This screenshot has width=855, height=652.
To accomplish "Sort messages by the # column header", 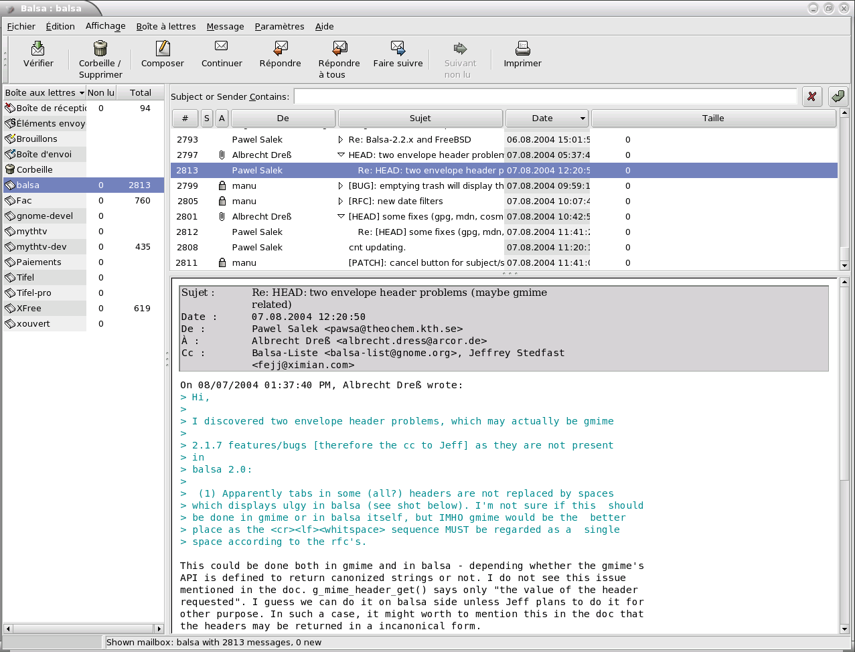I will (185, 118).
